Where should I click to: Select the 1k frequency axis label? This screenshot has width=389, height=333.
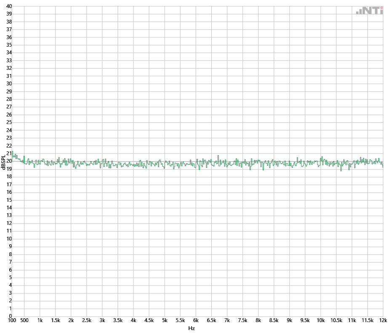pyautogui.click(x=40, y=321)
